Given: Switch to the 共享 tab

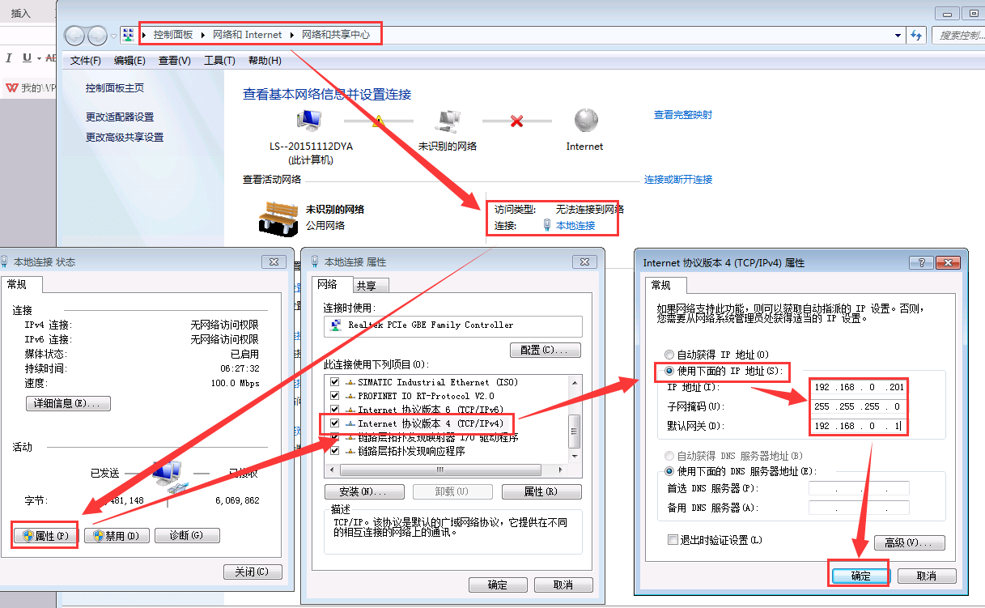Looking at the screenshot, I should (371, 286).
